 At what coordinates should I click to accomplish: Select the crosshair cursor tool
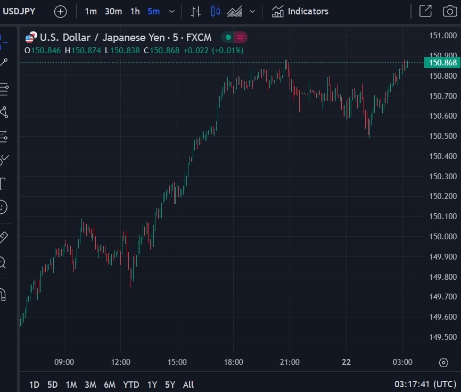click(4, 42)
